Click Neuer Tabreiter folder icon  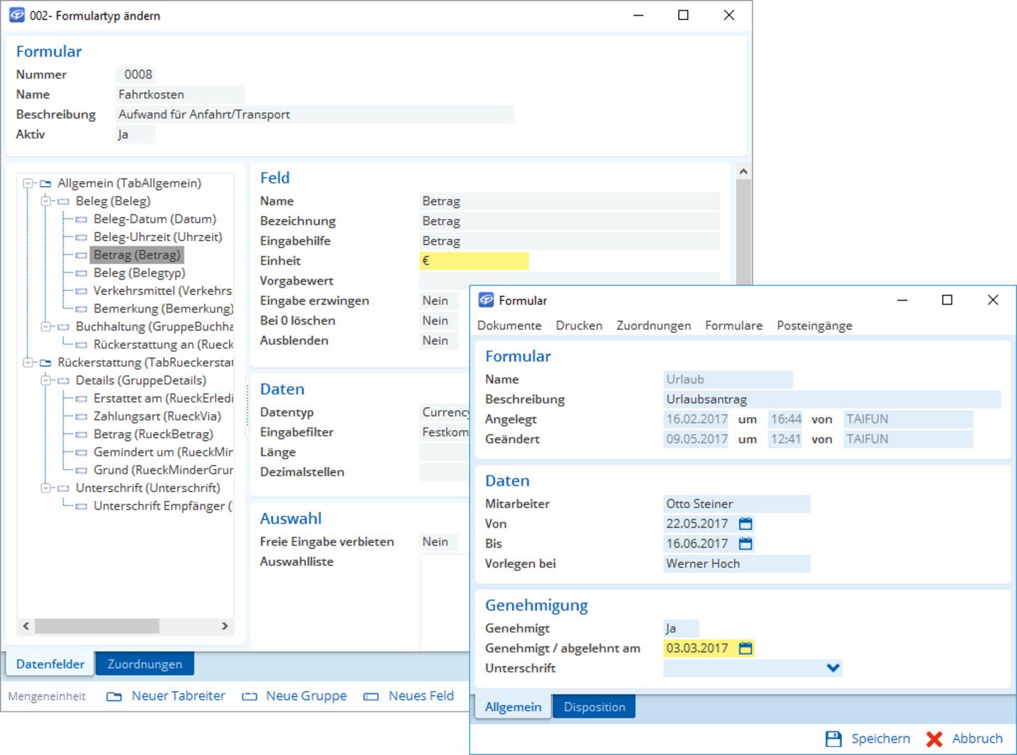pyautogui.click(x=114, y=696)
